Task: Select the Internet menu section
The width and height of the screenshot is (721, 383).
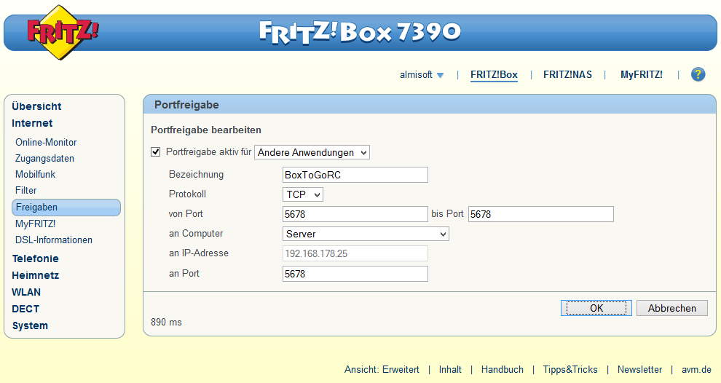Action: coord(32,123)
